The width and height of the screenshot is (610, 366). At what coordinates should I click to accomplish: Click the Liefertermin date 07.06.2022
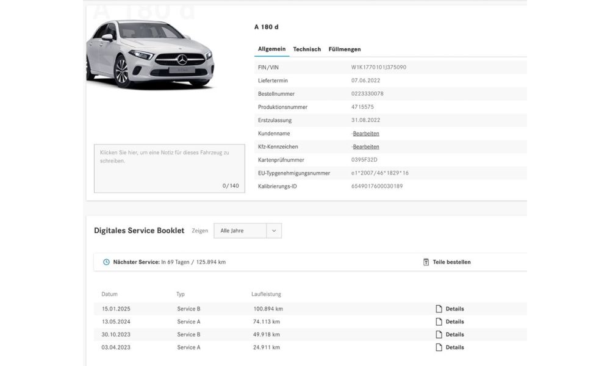[x=365, y=81]
